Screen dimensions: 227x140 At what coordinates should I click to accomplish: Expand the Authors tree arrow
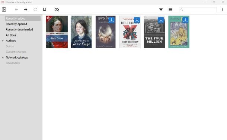click(3, 41)
